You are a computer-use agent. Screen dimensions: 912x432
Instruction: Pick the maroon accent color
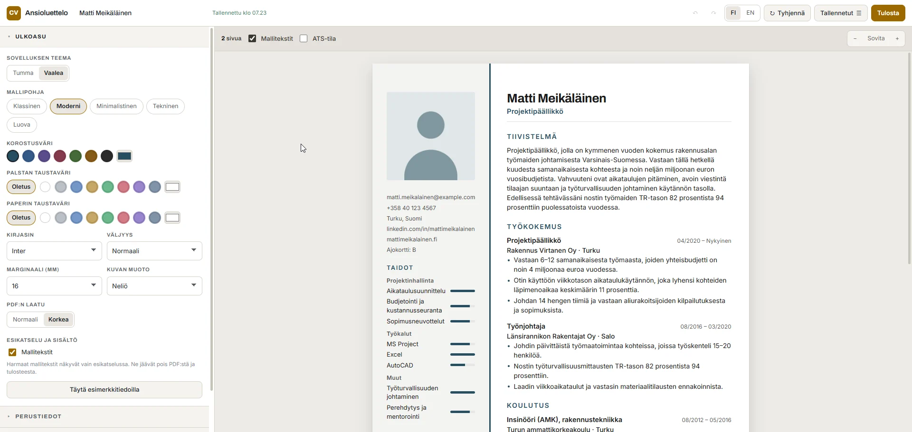pyautogui.click(x=60, y=156)
